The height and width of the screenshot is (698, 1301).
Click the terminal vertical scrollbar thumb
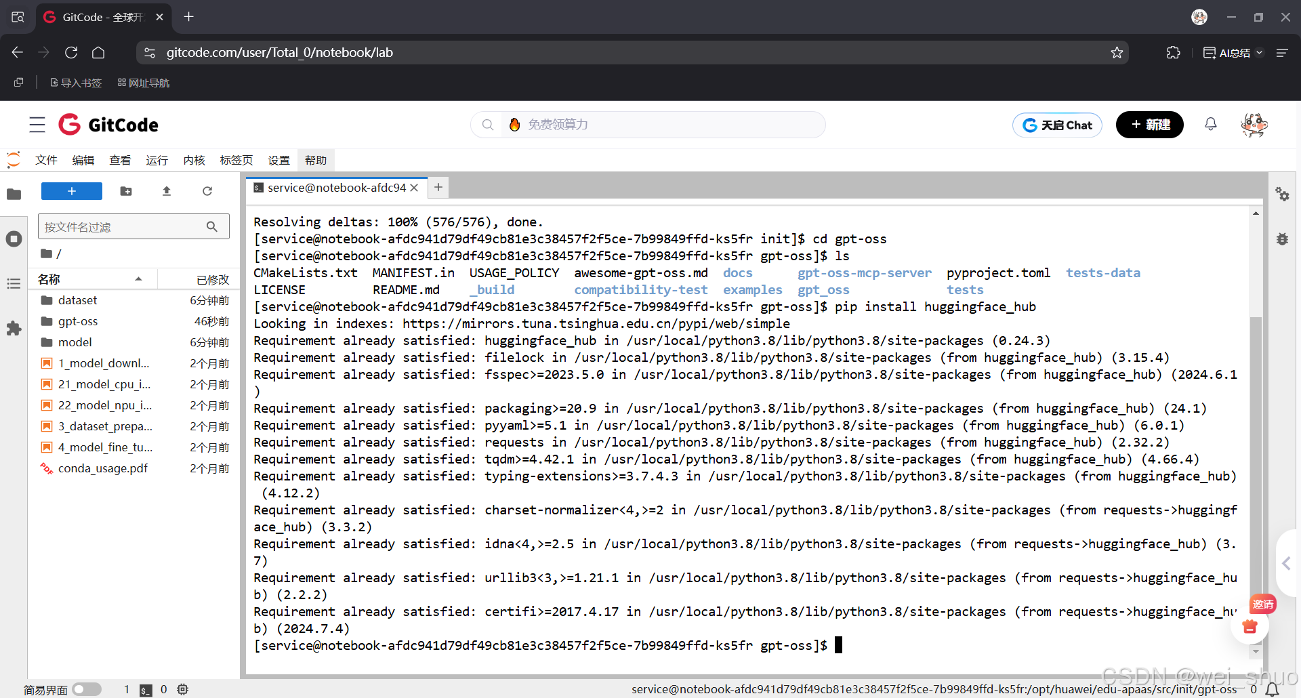coord(1256,480)
